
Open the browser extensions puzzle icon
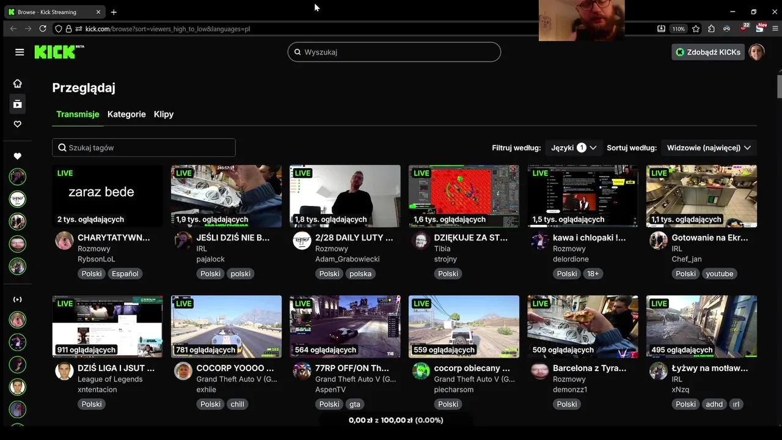[x=711, y=29]
